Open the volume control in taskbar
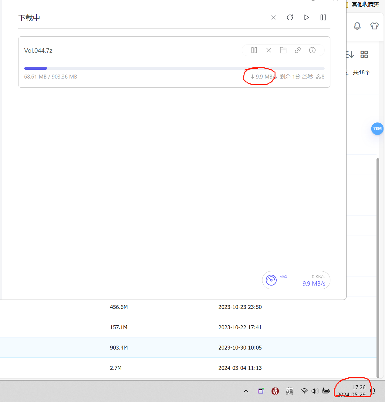The image size is (385, 402). point(315,391)
